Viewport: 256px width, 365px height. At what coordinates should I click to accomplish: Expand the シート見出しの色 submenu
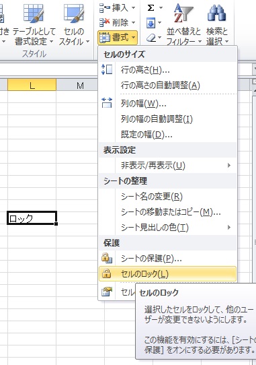167,227
